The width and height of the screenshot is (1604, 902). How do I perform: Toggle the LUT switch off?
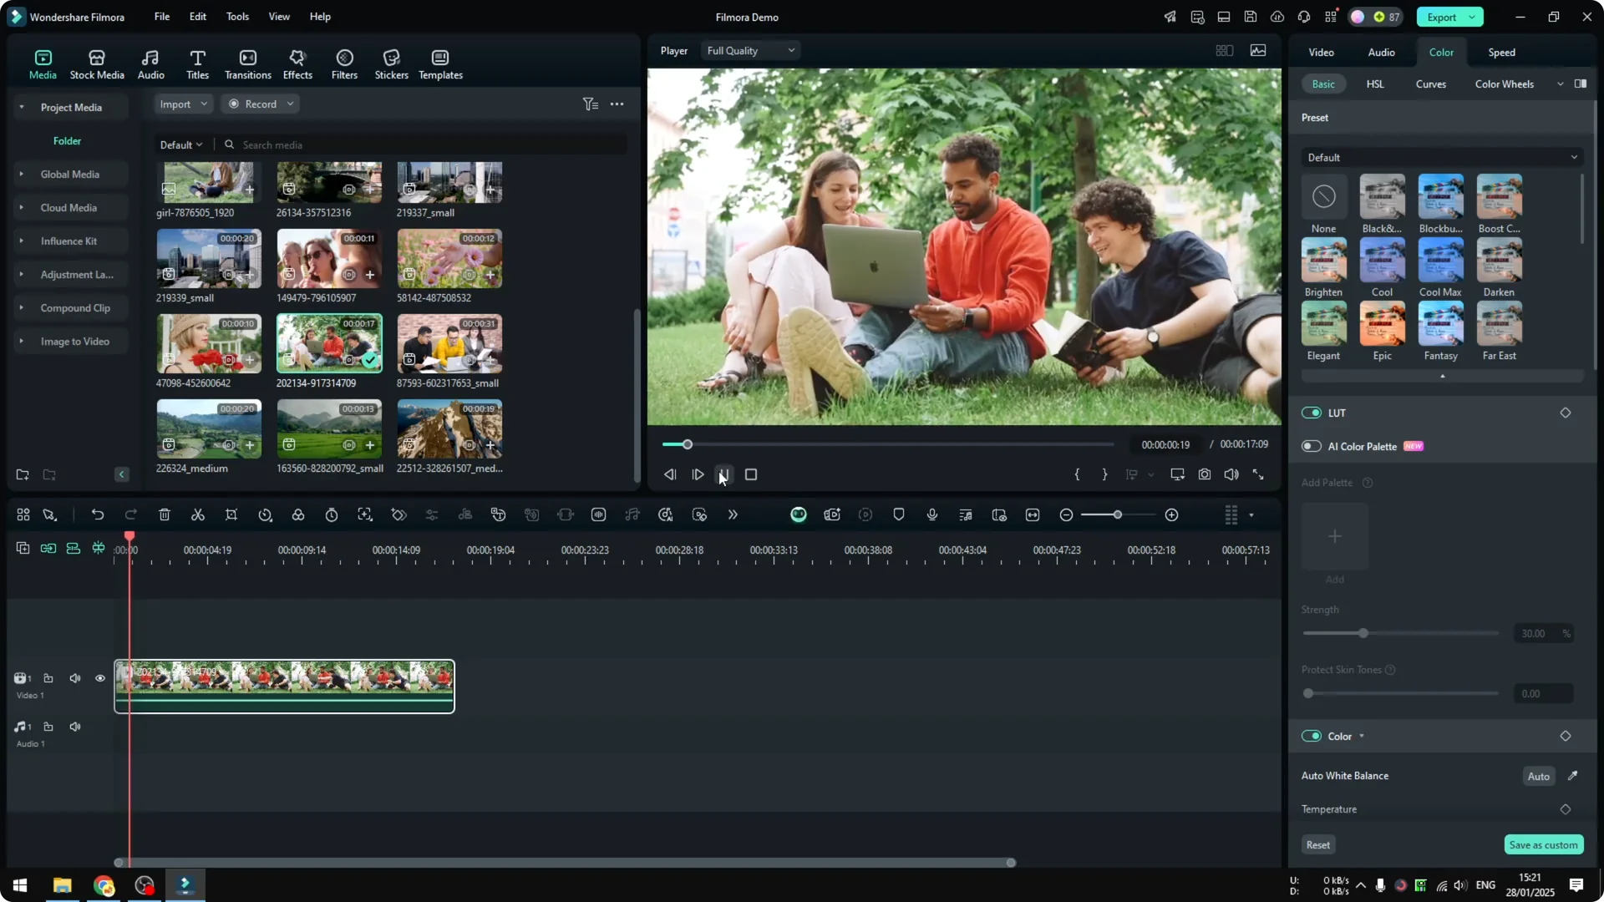tap(1310, 413)
